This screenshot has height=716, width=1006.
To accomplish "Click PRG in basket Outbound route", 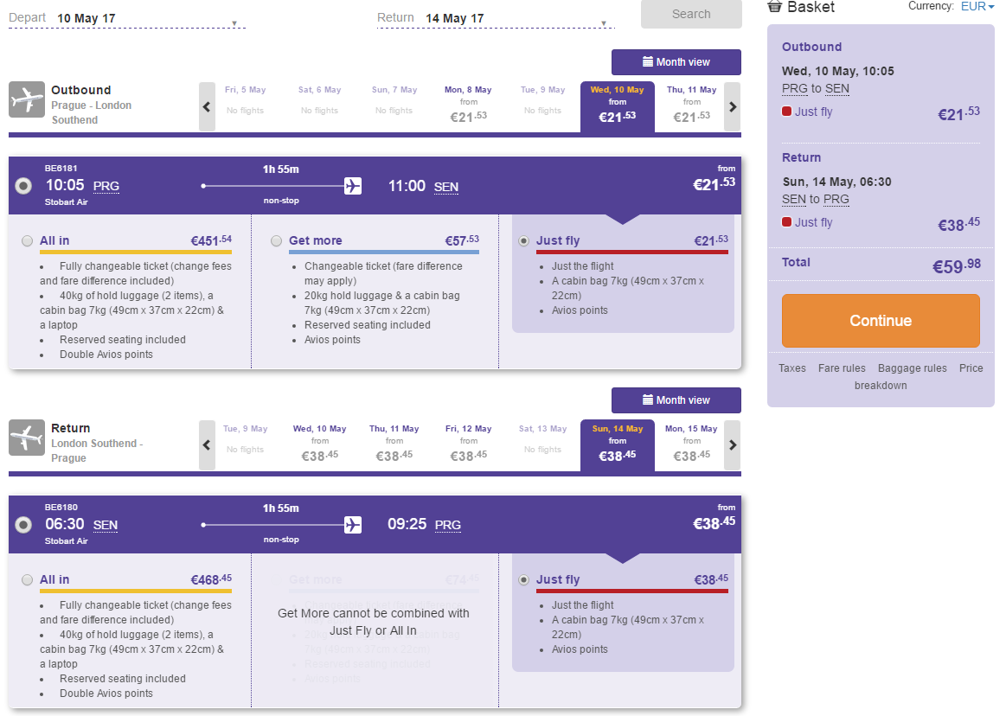I will point(794,88).
